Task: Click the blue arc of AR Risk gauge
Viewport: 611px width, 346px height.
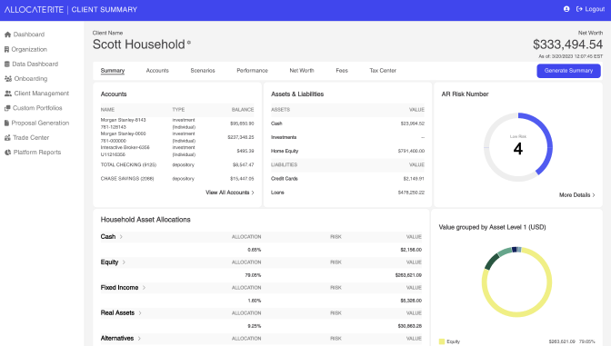Action: (548, 140)
